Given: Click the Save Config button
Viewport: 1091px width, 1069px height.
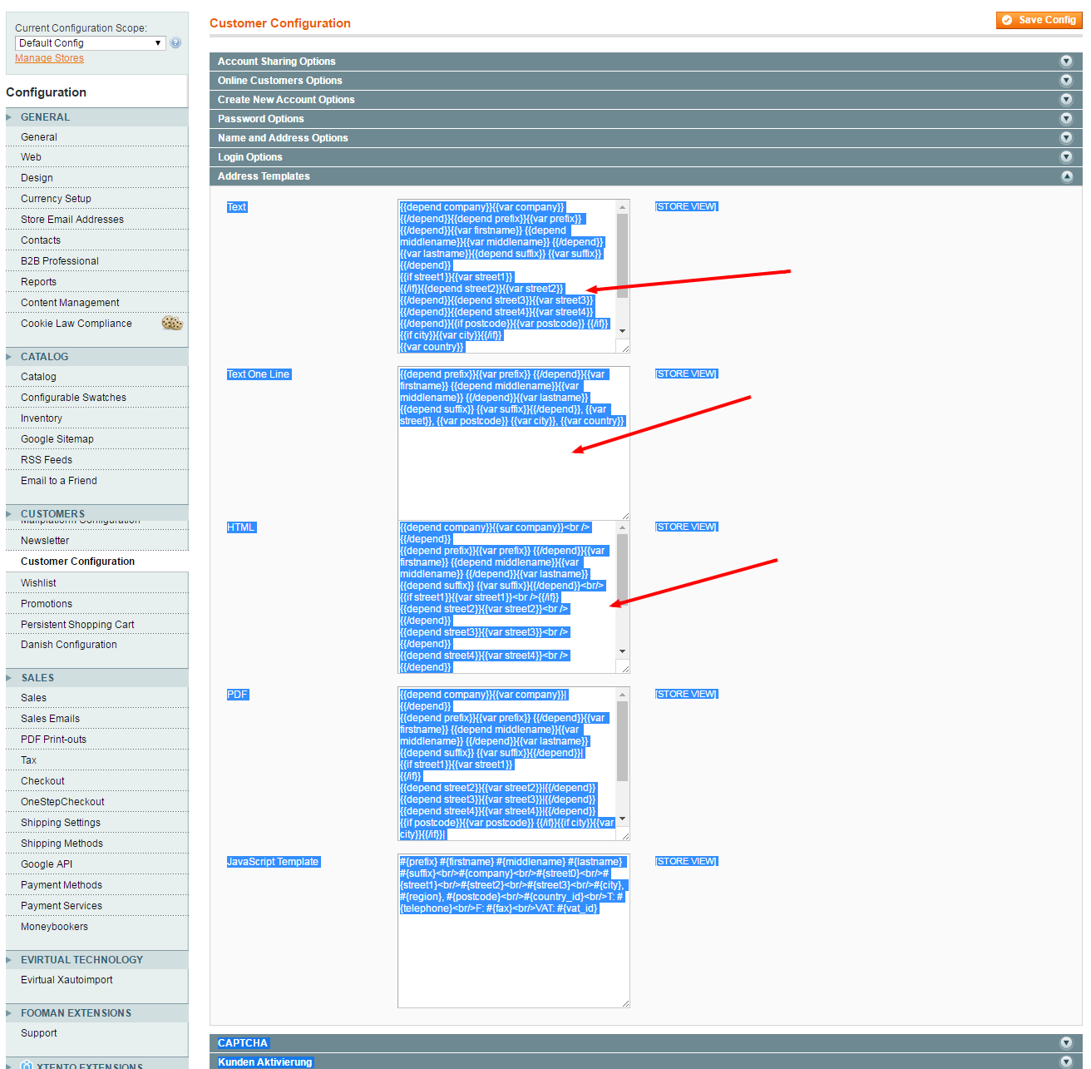Looking at the screenshot, I should (1039, 20).
